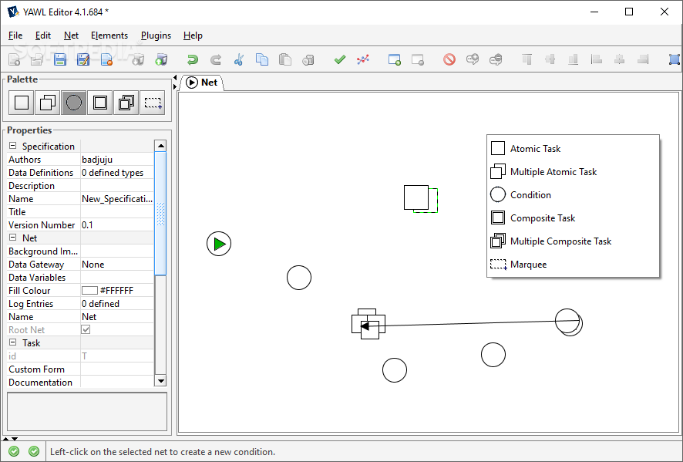Click the red cancellation set icon
This screenshot has height=462, width=683.
pos(449,59)
